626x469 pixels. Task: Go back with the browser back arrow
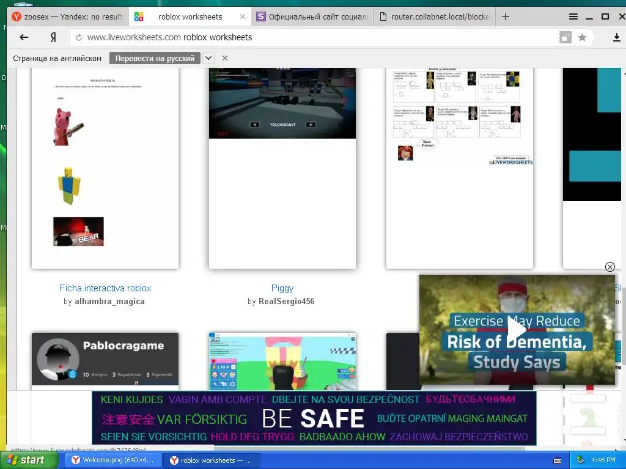click(24, 37)
